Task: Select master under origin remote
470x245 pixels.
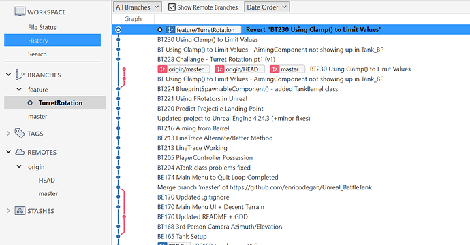Action: (48, 193)
